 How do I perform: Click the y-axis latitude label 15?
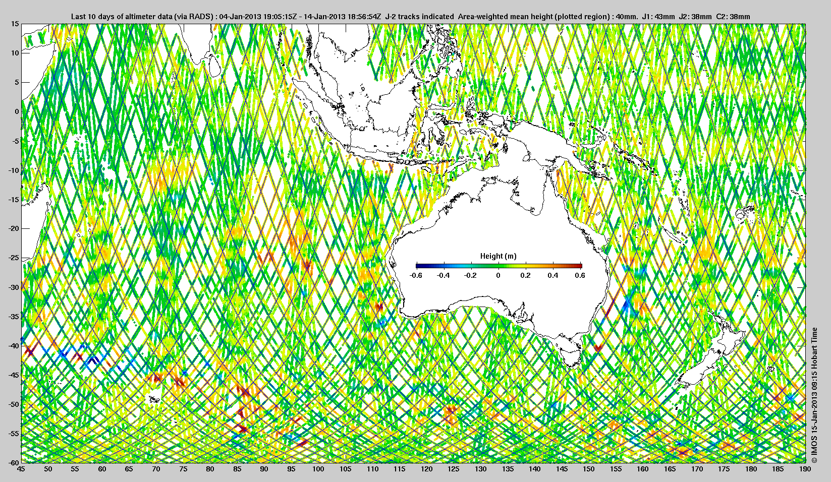pyautogui.click(x=15, y=24)
